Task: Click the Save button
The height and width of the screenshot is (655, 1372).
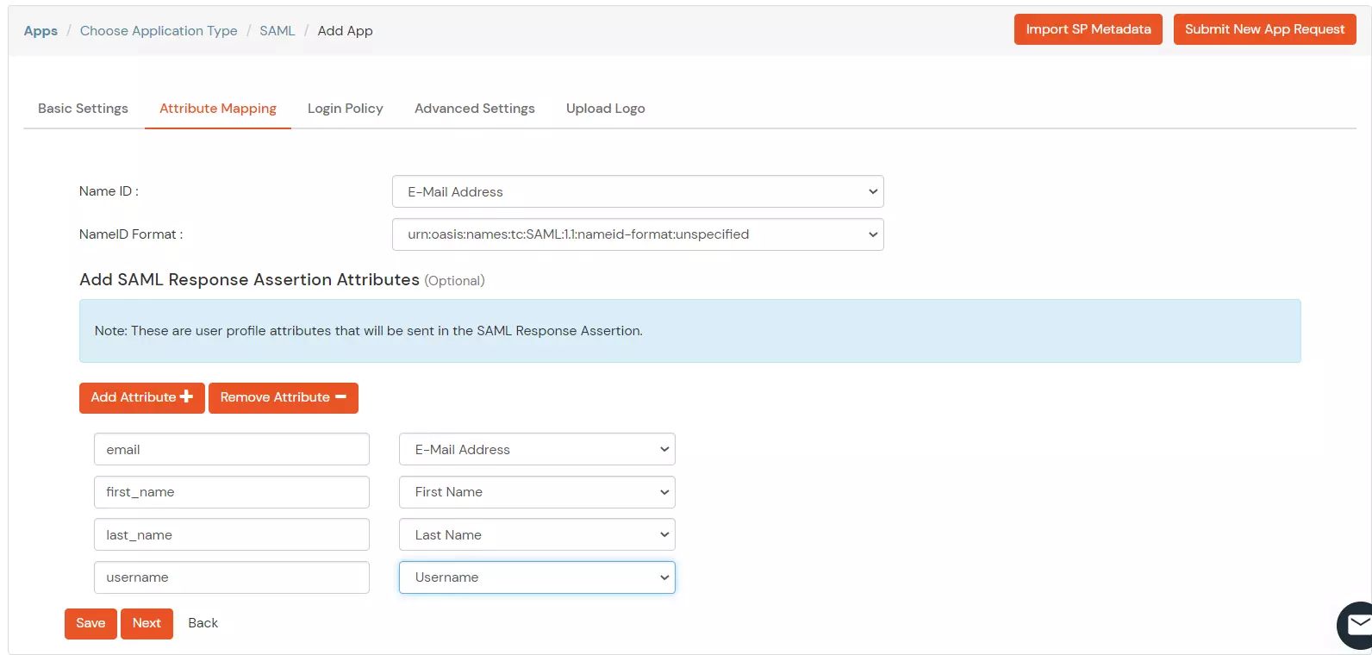Action: pos(90,623)
